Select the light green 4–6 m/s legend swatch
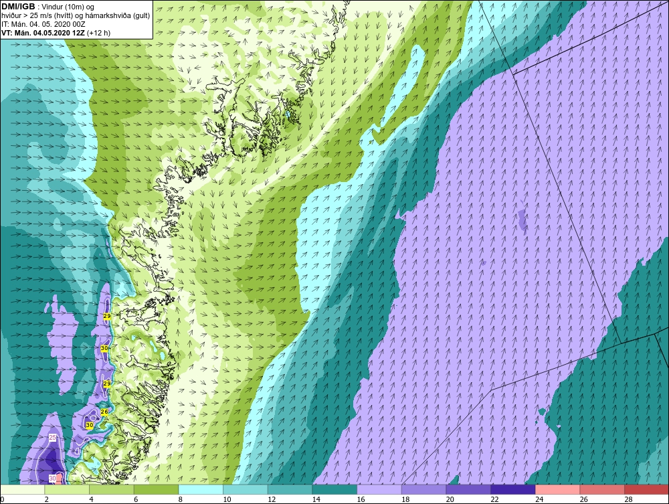Screen dimensions: 669x504 pos(111,489)
